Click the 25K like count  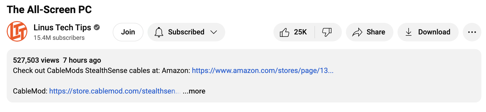(x=300, y=32)
